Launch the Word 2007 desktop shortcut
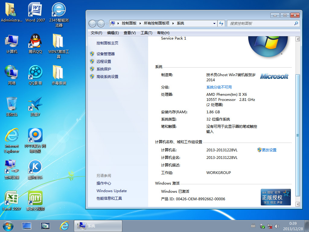The width and height of the screenshot is (309, 232). click(x=35, y=12)
